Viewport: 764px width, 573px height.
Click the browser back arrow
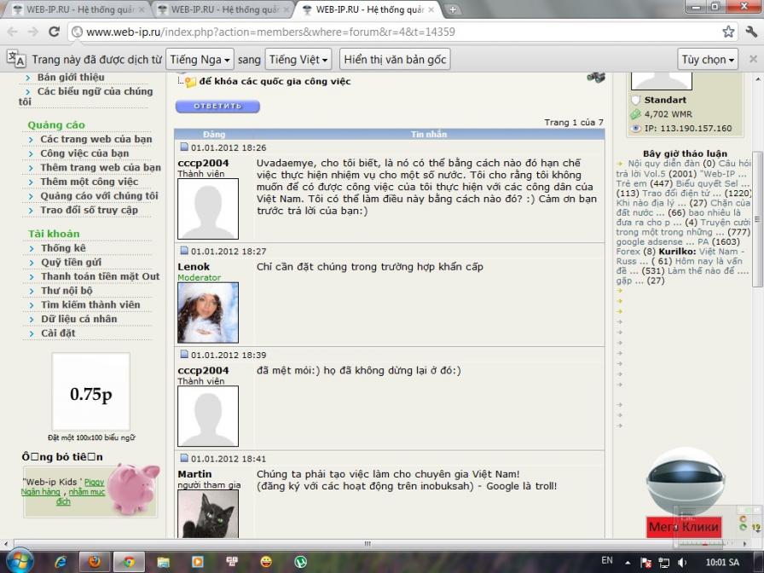tap(12, 32)
